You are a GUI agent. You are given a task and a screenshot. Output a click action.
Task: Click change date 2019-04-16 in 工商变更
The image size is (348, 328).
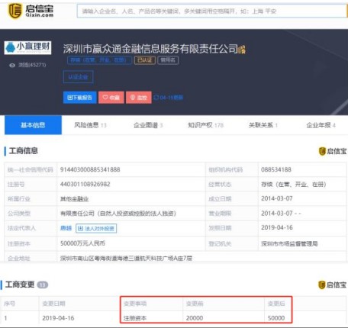point(58,318)
